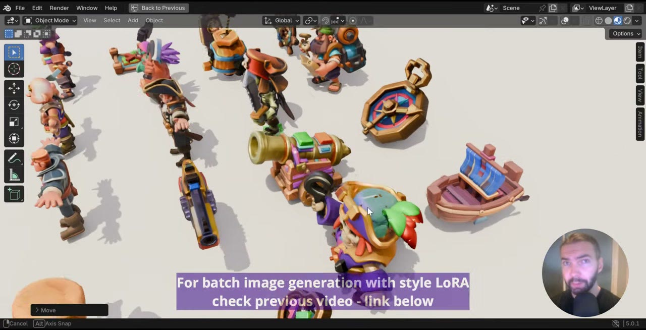Open the pivot point dropdown

(x=310, y=21)
